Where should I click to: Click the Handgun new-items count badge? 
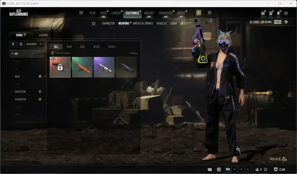tap(40, 99)
